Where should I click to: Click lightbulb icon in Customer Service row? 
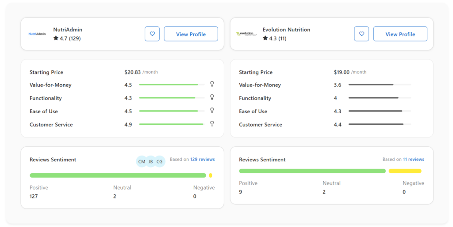[x=212, y=123]
